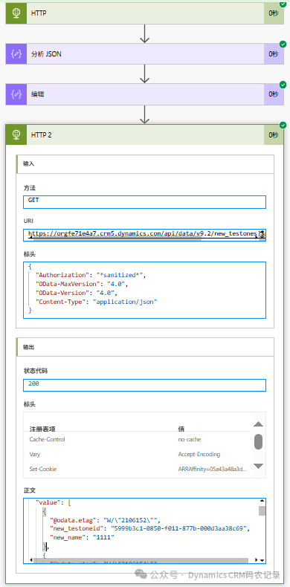Click the right arrow of 正文 horizontal scrollbar
Image resolution: width=290 pixels, height=587 pixels.
tap(257, 560)
